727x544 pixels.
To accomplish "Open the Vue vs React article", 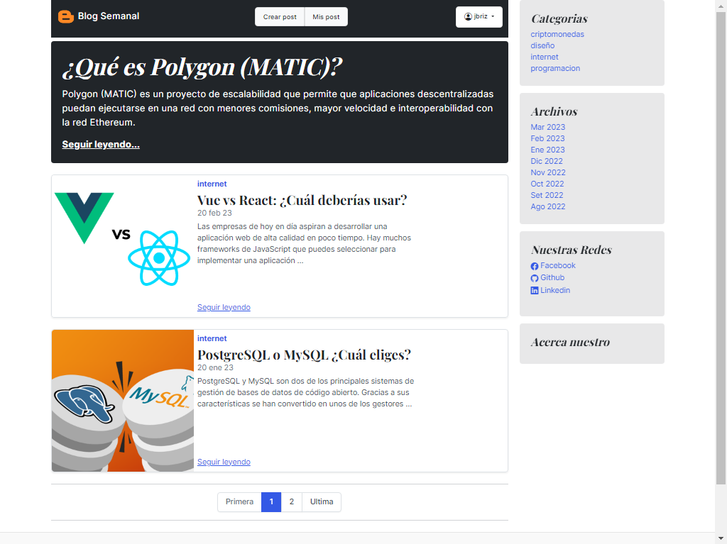I will click(x=302, y=200).
